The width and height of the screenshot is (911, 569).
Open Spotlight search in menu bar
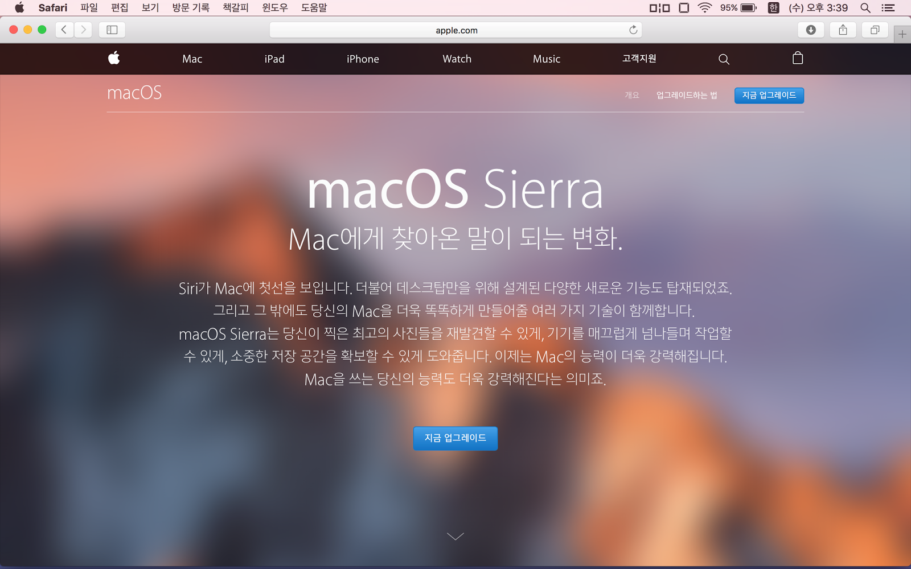865,7
